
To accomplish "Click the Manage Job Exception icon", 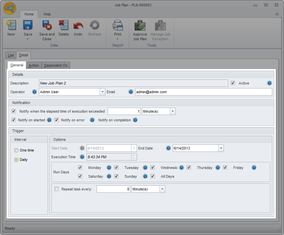I will coord(160,25).
